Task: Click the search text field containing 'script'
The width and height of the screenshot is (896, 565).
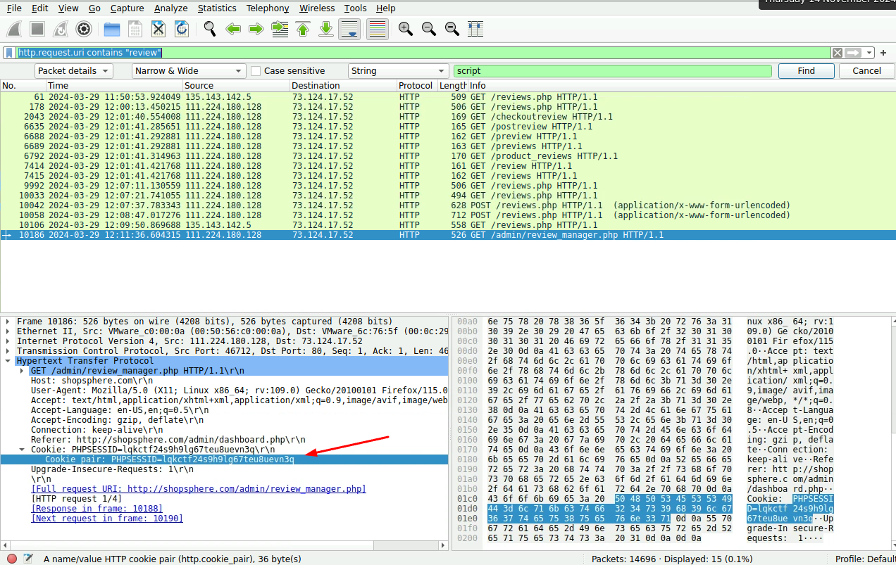Action: (x=613, y=71)
